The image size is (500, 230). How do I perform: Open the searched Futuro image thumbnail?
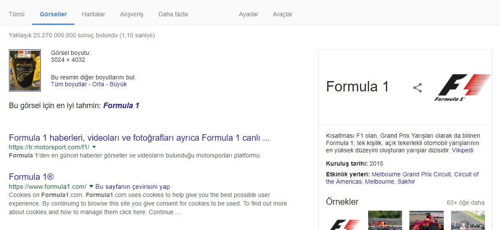[25, 70]
